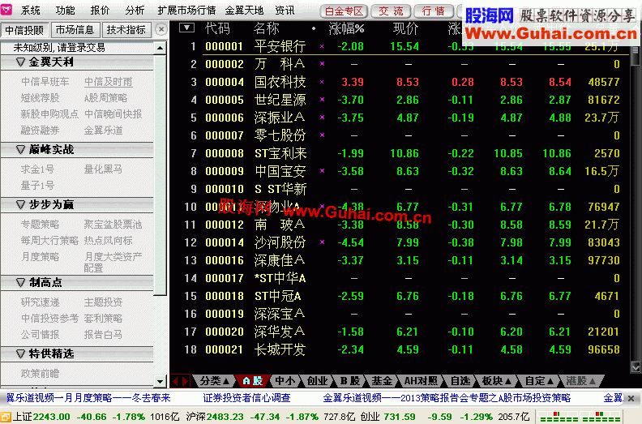The image size is (642, 424).
Task: Open 新股申购观点 link
Action: pos(49,114)
